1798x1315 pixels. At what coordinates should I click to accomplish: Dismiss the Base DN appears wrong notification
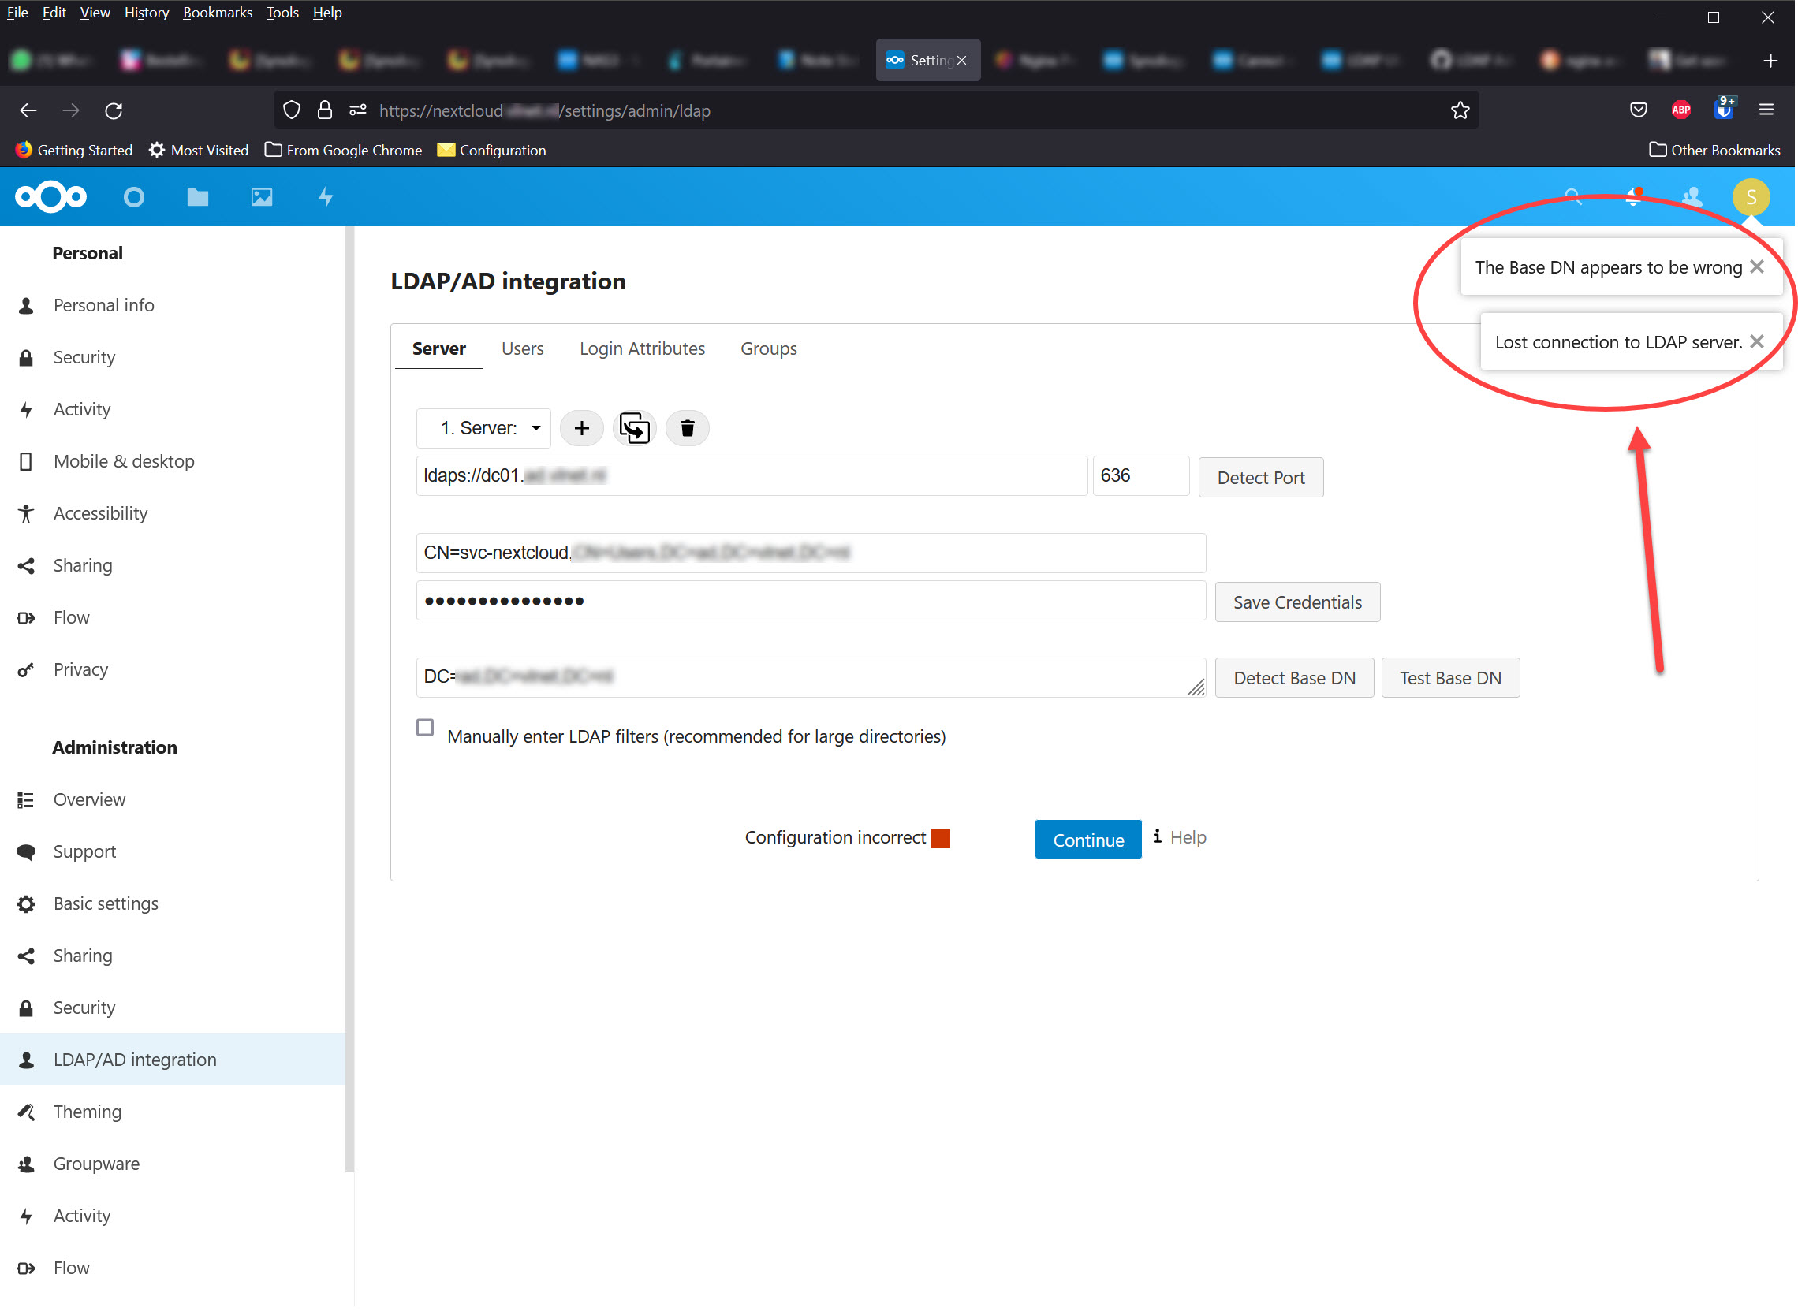coord(1758,267)
